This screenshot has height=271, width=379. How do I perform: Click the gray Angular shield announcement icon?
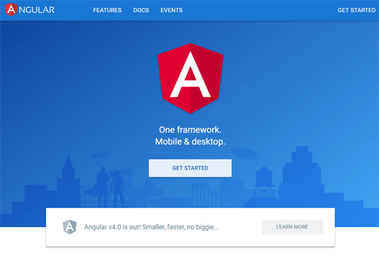pos(69,227)
